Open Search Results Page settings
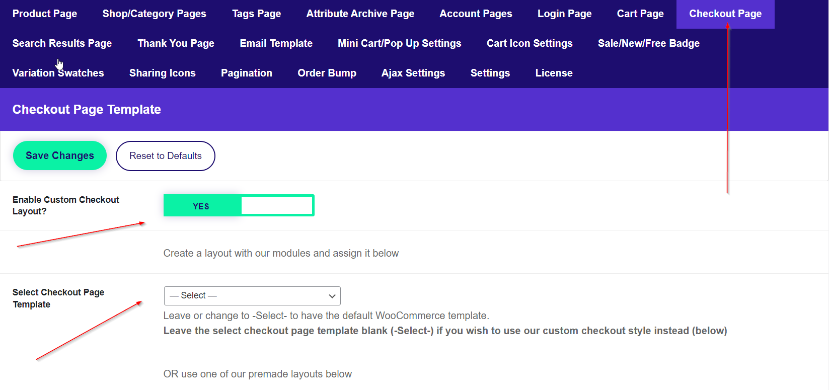This screenshot has width=829, height=390. click(x=62, y=44)
